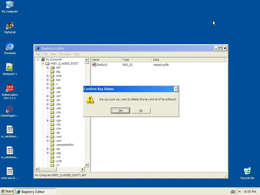Viewport: 260px width, 195px height.
Task: Select HKEY_CLASSES_ROOT folder icon
Action: coord(47,63)
